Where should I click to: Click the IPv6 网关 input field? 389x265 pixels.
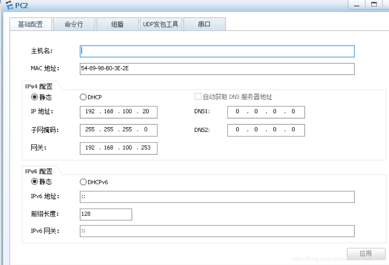coord(217,231)
